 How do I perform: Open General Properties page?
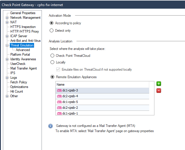tap(23, 13)
